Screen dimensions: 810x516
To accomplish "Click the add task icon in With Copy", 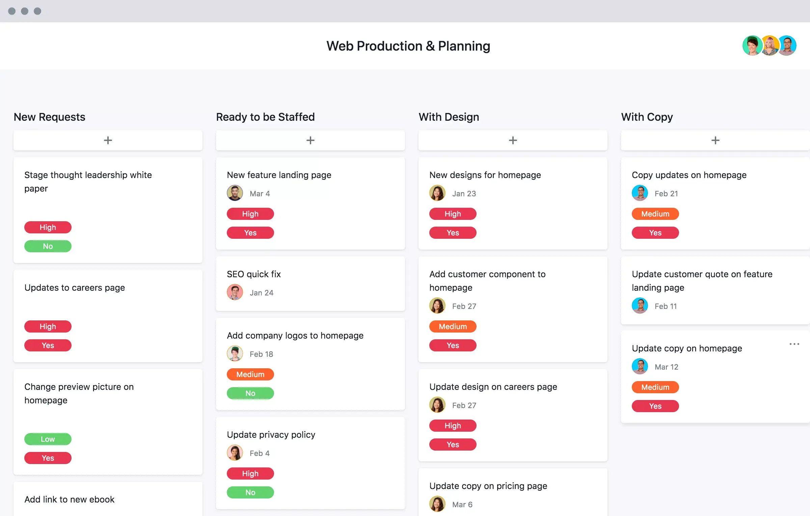I will [715, 140].
